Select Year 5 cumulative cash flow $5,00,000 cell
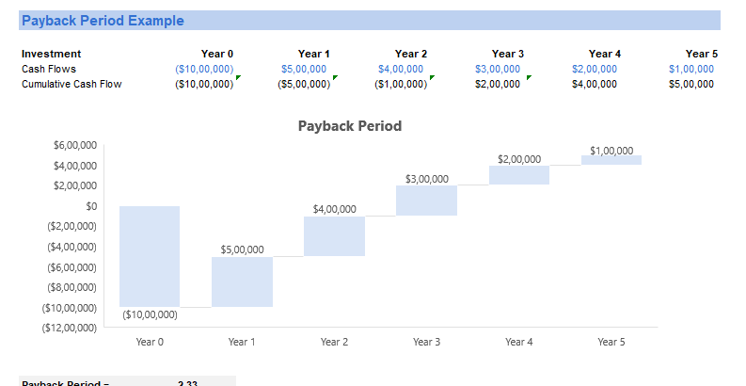The image size is (746, 386). [691, 84]
